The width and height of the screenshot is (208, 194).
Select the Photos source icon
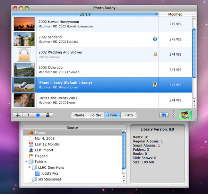(31, 133)
